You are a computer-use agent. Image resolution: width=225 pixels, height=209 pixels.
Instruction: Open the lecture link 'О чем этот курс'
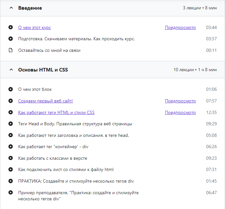coord(34,28)
